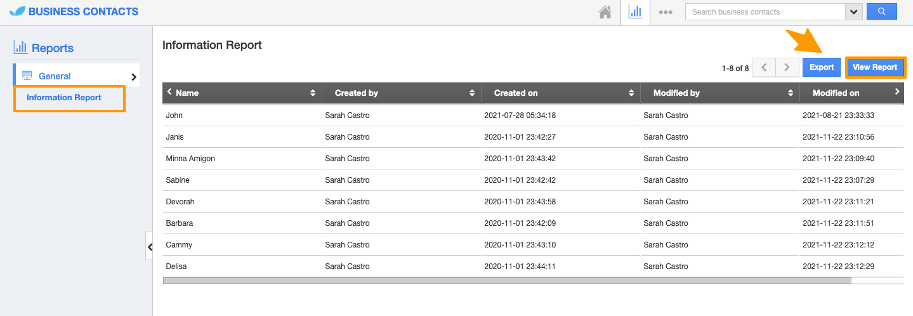Click the blue search magnifier button

click(881, 12)
